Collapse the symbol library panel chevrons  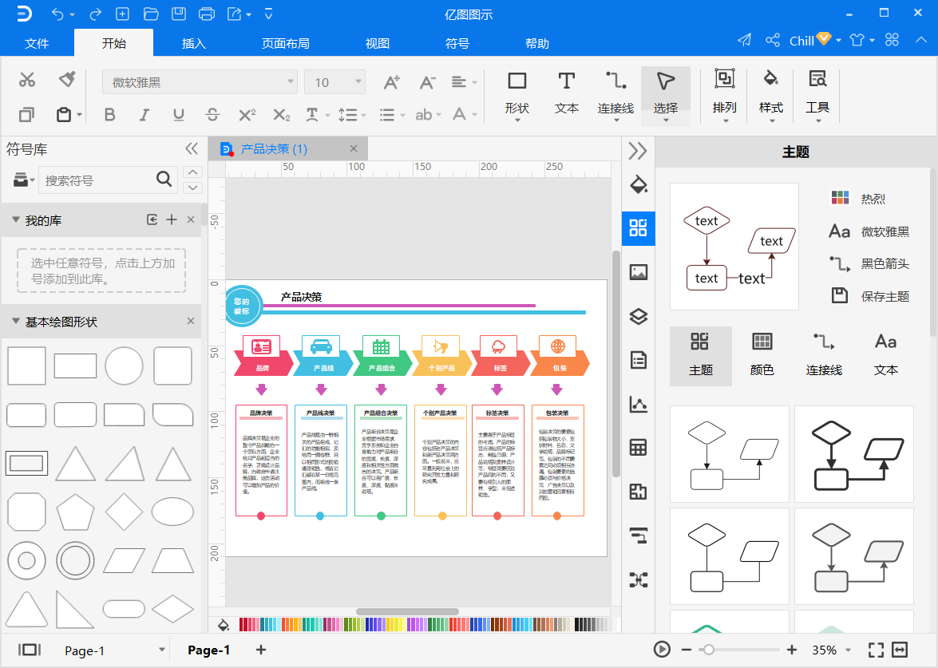[192, 148]
